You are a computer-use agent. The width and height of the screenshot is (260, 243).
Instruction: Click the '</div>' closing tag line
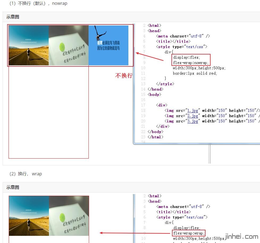163,126
